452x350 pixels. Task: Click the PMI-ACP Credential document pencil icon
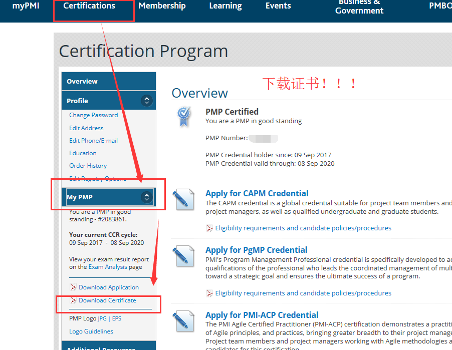183,321
